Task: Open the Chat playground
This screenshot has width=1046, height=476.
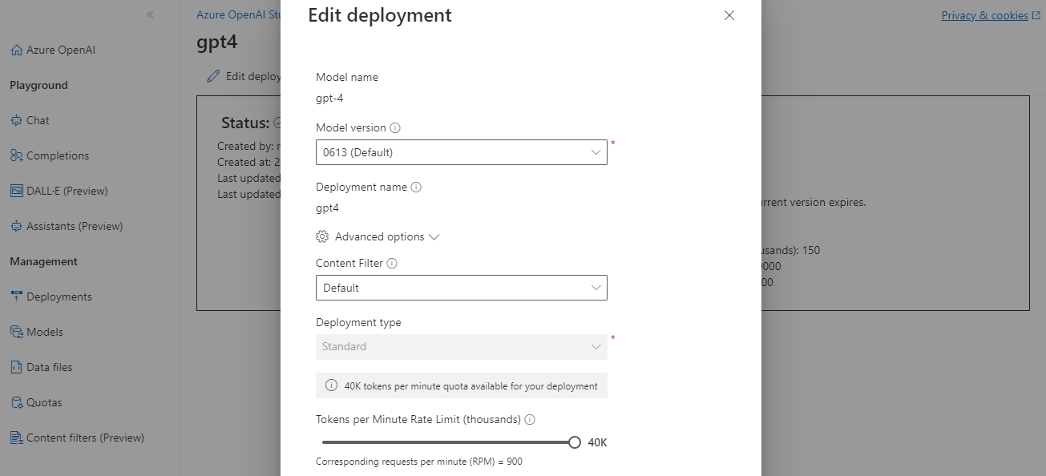Action: tap(39, 120)
